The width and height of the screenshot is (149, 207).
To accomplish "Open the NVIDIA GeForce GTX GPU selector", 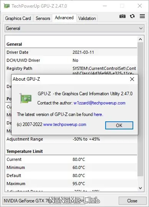I will pos(43,200).
